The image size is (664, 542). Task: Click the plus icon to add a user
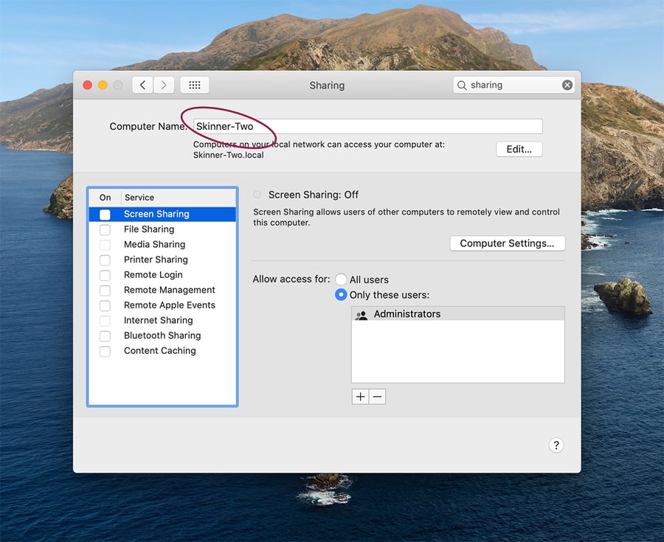[360, 396]
